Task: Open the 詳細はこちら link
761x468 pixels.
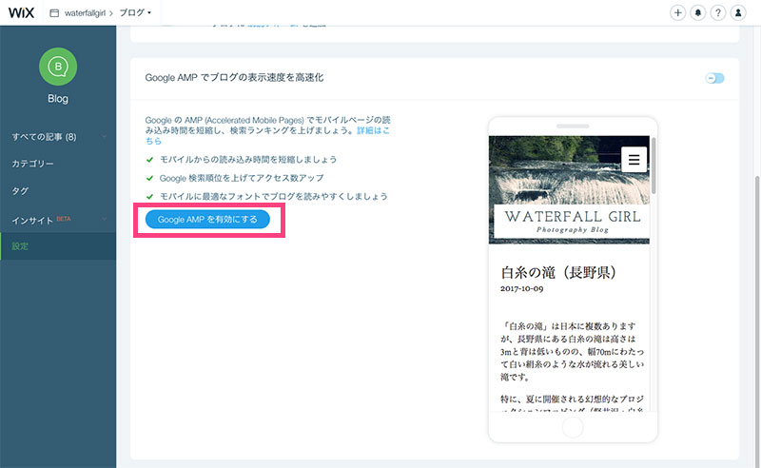Action: pyautogui.click(x=373, y=130)
